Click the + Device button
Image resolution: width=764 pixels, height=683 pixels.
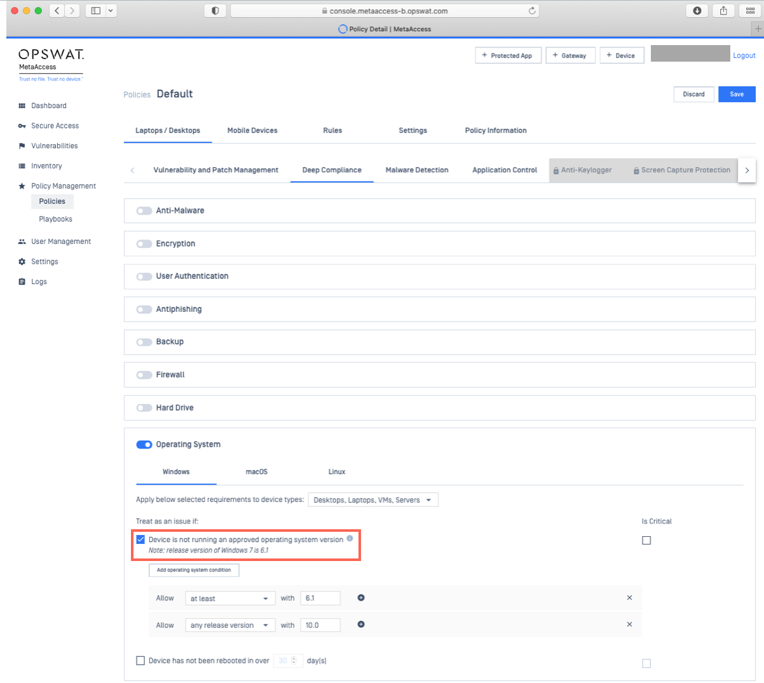pos(622,56)
